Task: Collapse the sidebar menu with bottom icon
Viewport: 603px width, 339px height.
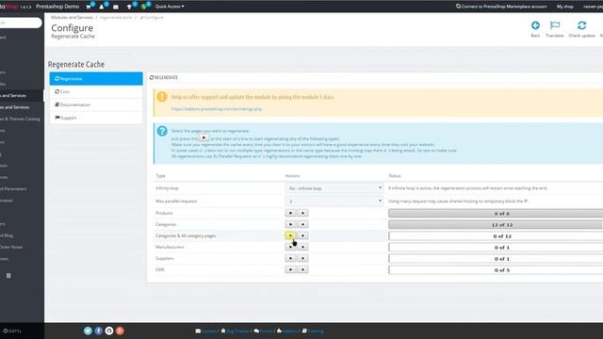Action: pos(8,276)
